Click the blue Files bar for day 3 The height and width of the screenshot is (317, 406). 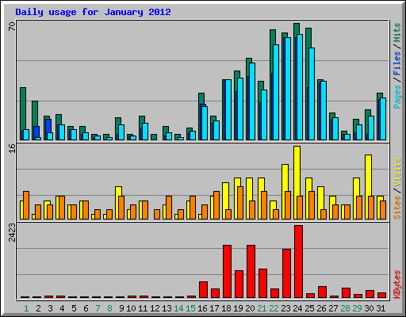[x=48, y=126]
